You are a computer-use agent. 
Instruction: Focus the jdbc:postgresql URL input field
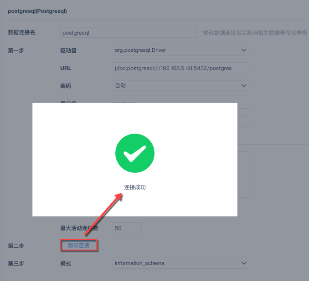point(181,68)
